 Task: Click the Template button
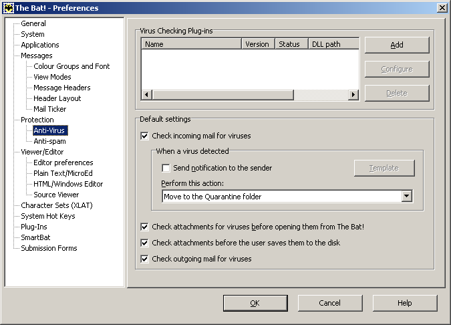click(384, 168)
